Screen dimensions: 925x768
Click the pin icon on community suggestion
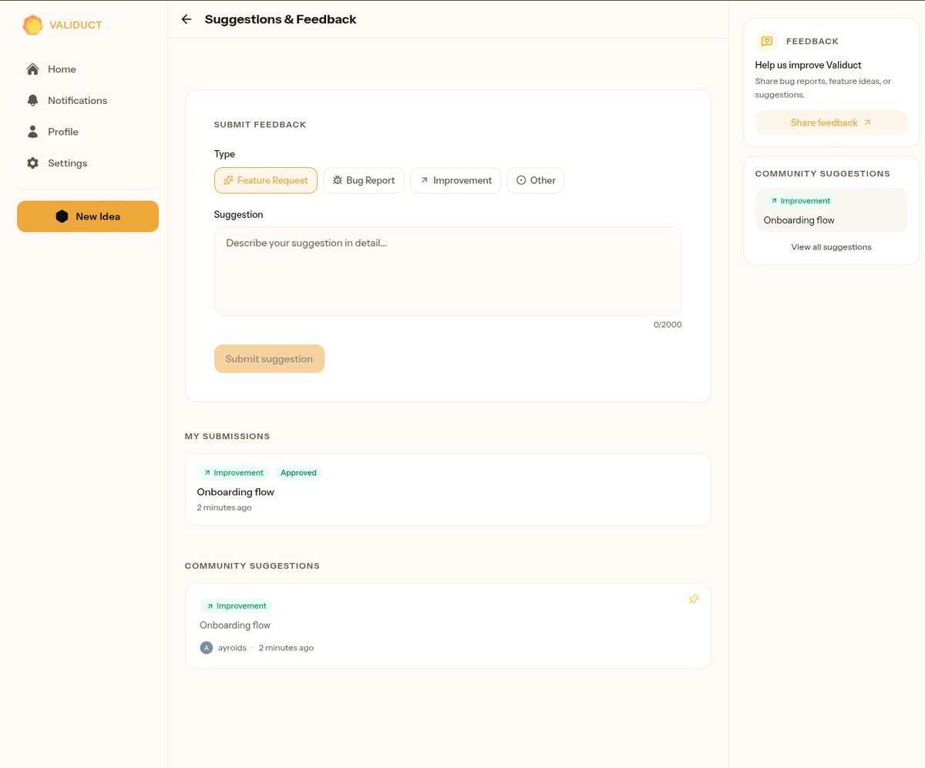point(694,599)
